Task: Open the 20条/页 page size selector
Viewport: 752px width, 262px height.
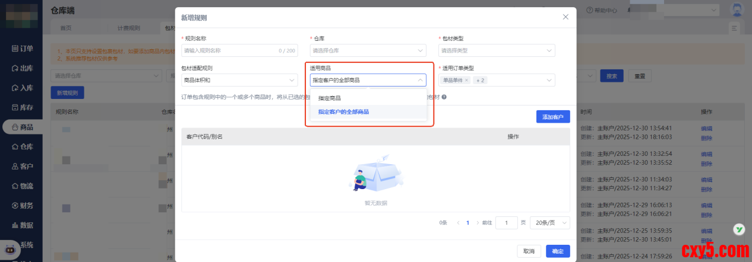Action: (549, 222)
